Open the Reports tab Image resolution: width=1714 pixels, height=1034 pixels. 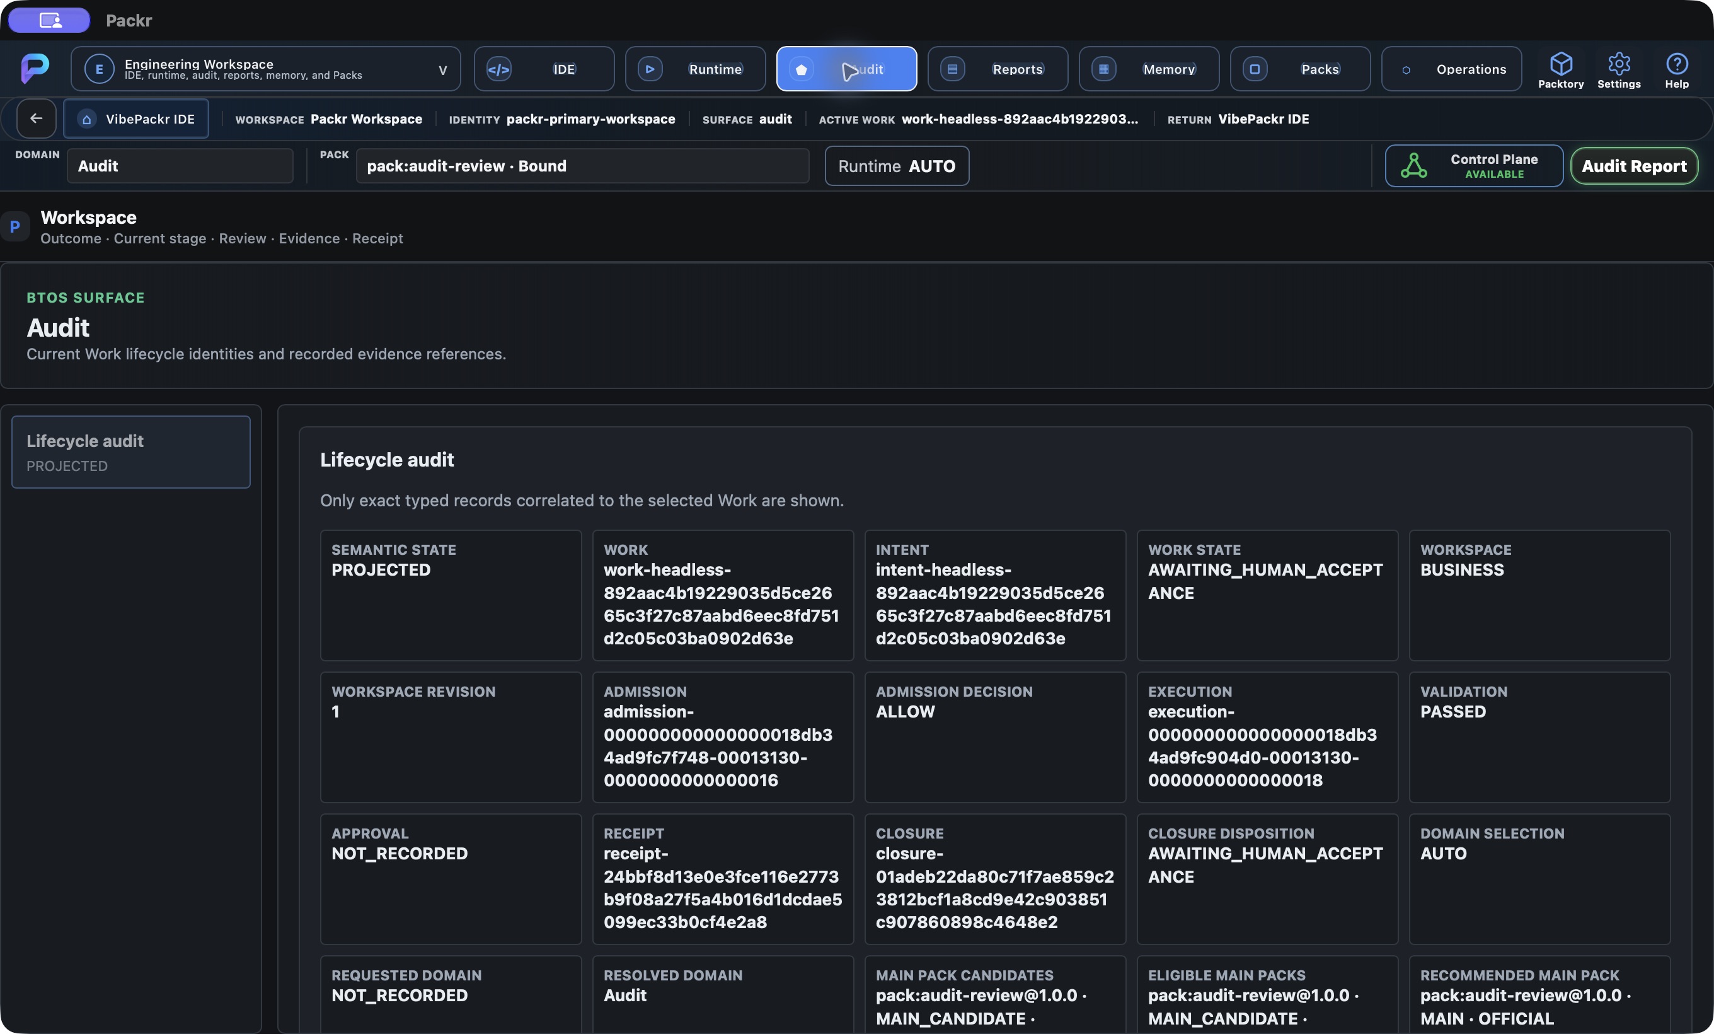tap(998, 69)
